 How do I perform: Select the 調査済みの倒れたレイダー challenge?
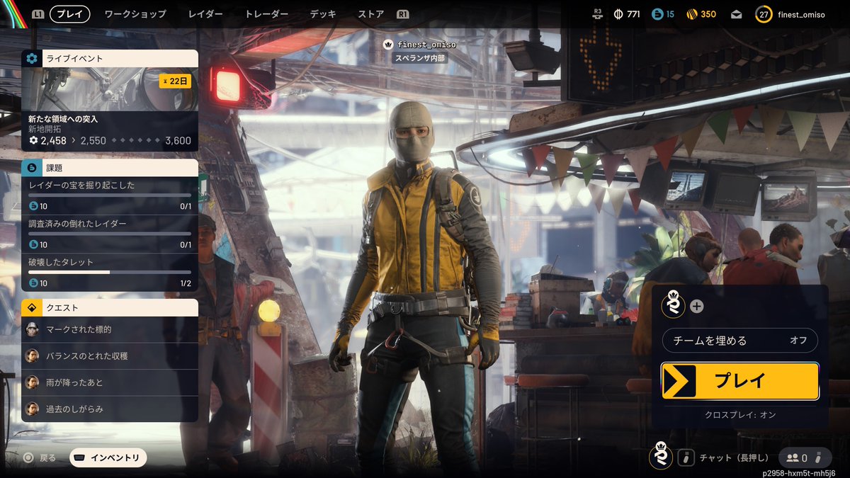110,234
